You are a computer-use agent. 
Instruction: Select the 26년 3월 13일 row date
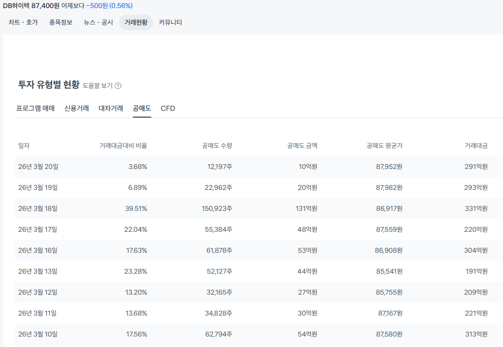[x=38, y=271]
